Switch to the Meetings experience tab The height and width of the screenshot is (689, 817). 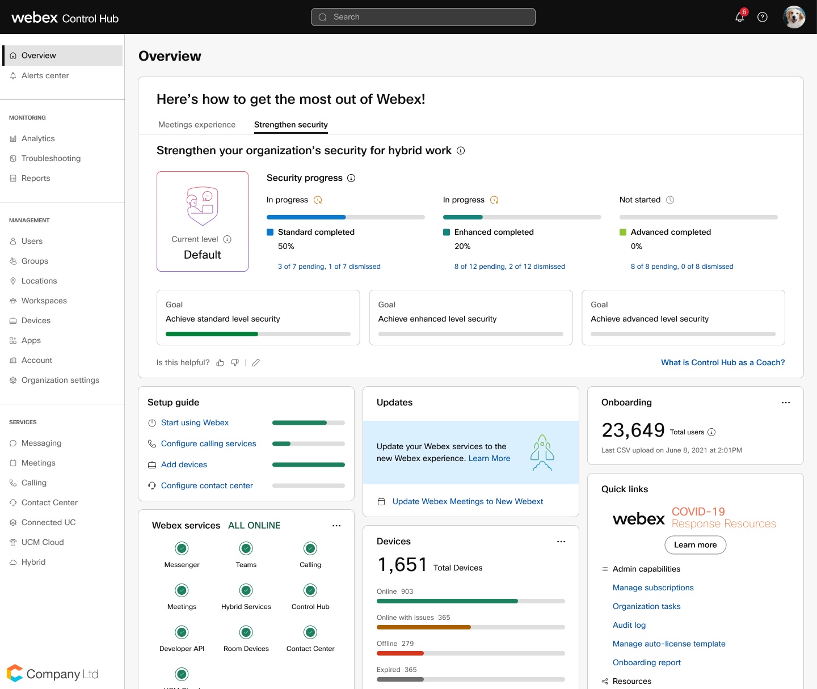coord(197,125)
